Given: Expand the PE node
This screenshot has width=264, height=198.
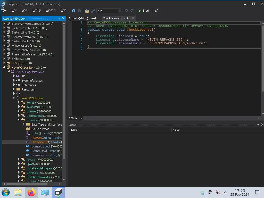Looking at the screenshot, I should pyautogui.click(x=14, y=76).
